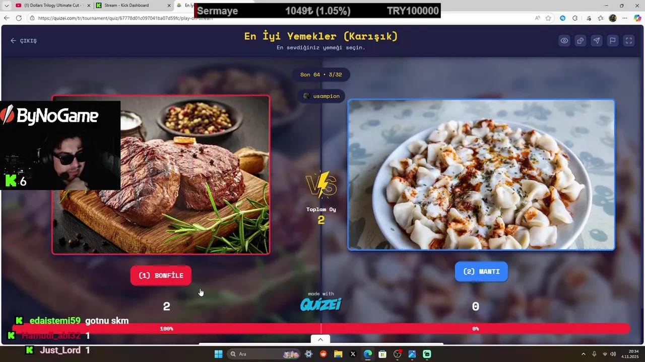Click the taskbar Ara search box

click(x=264, y=354)
